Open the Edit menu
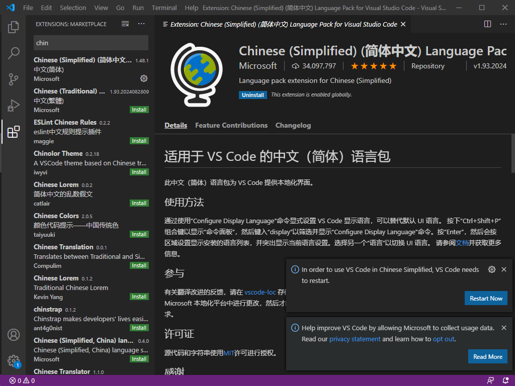Screen dimensions: 515x386 click(x=46, y=8)
